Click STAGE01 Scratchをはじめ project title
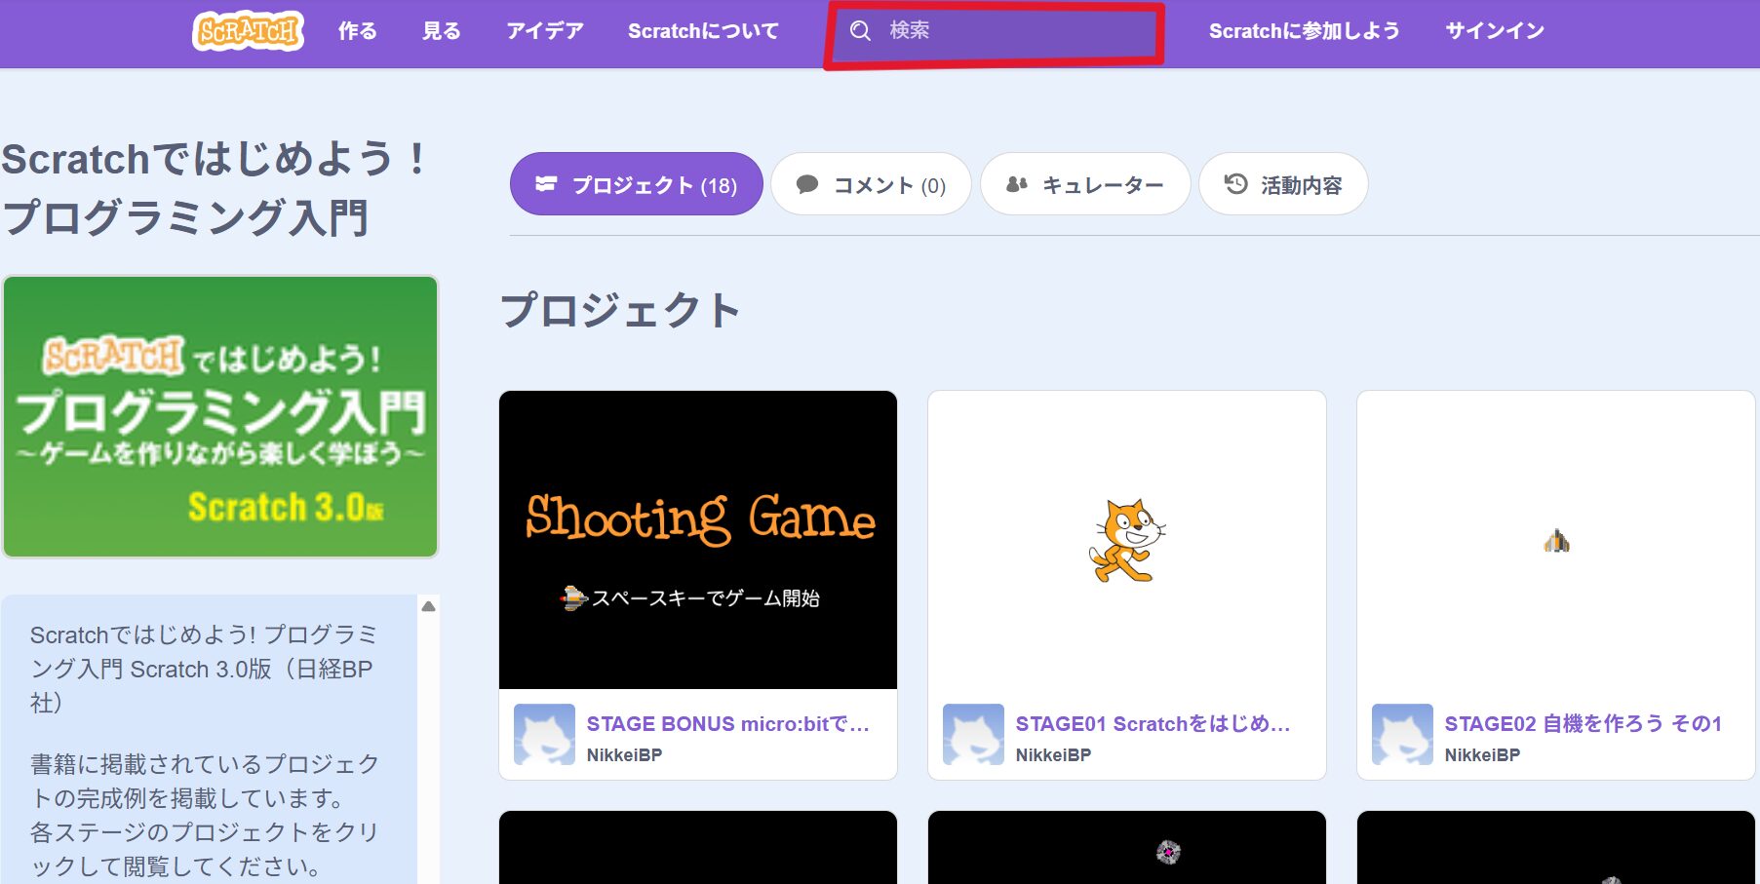Screen dimensions: 1760x884 point(1153,724)
